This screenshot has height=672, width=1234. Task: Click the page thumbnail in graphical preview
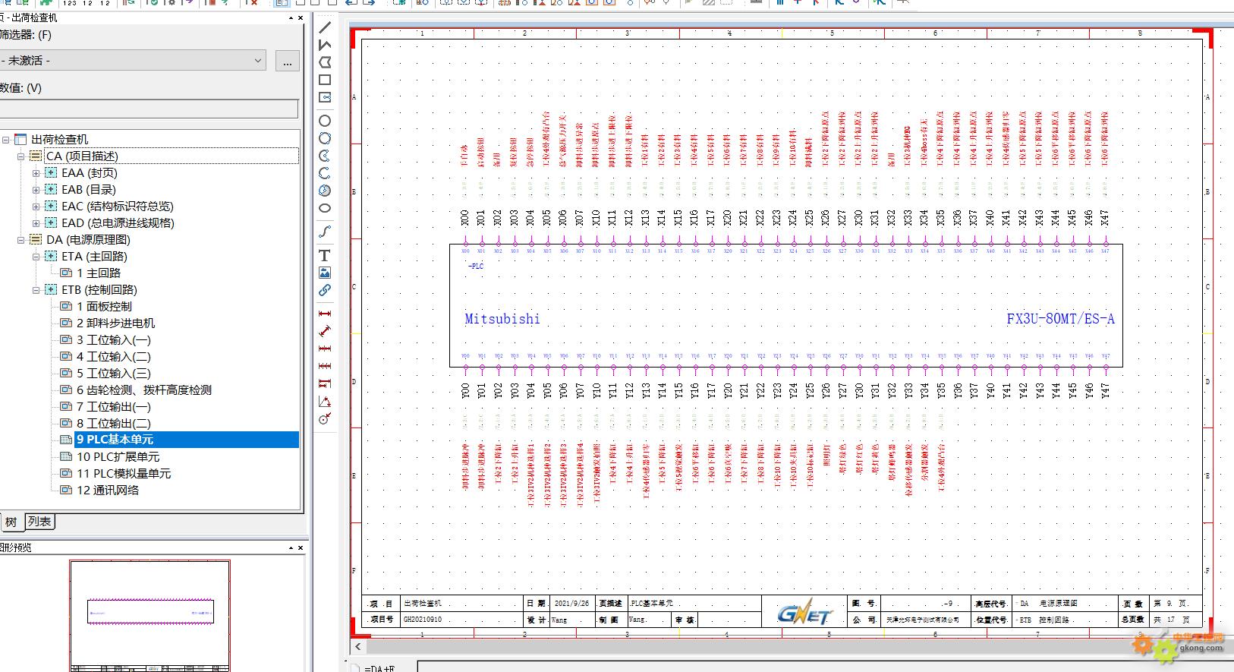point(150,617)
